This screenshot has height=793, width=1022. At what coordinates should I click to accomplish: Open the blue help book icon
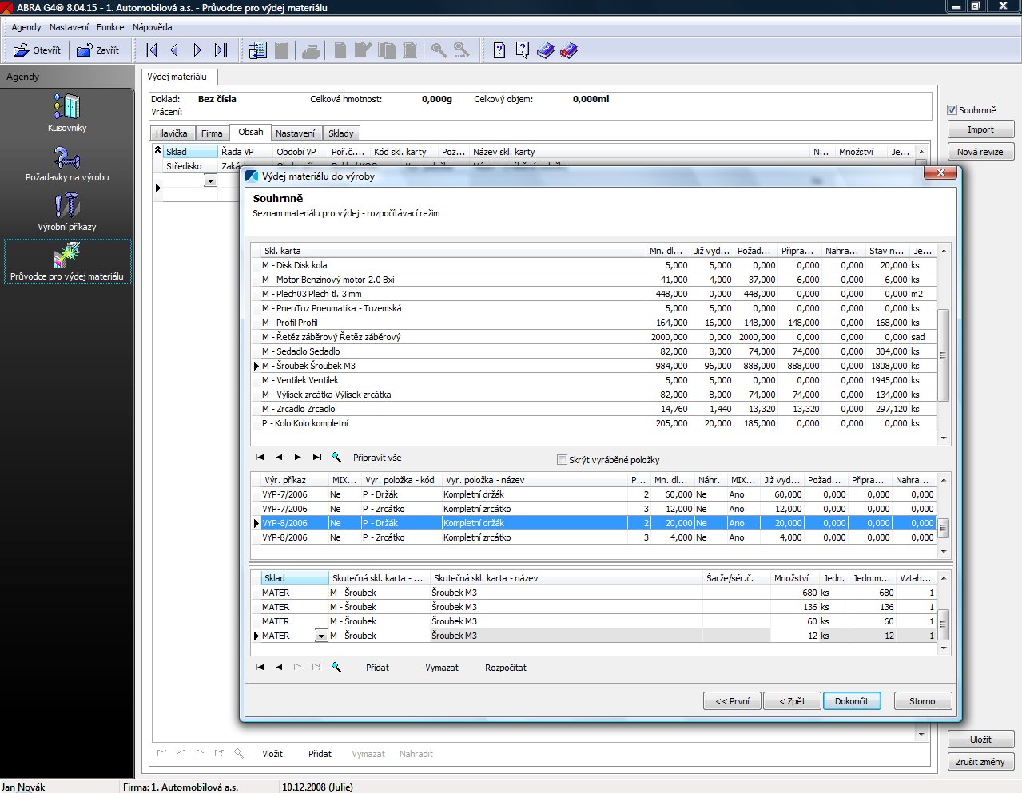(x=546, y=50)
